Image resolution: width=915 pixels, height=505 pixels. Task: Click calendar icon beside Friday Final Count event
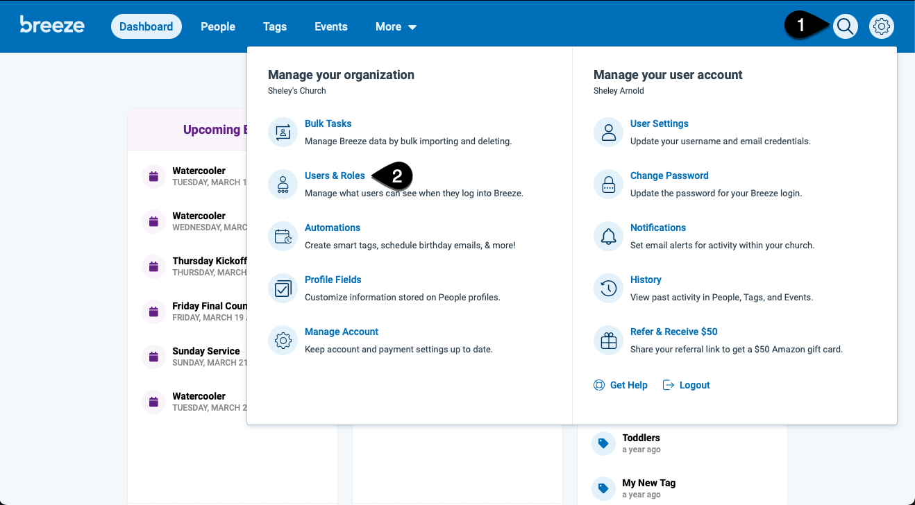click(x=153, y=311)
